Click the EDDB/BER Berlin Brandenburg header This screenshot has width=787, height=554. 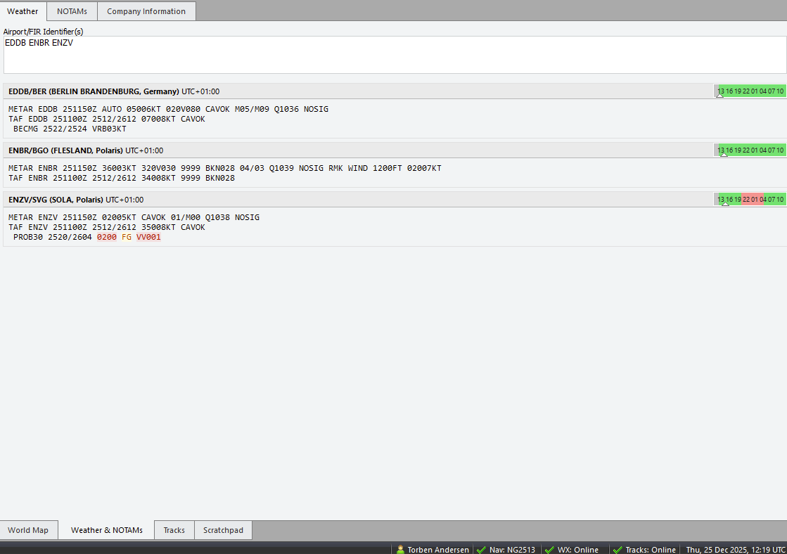pos(94,91)
